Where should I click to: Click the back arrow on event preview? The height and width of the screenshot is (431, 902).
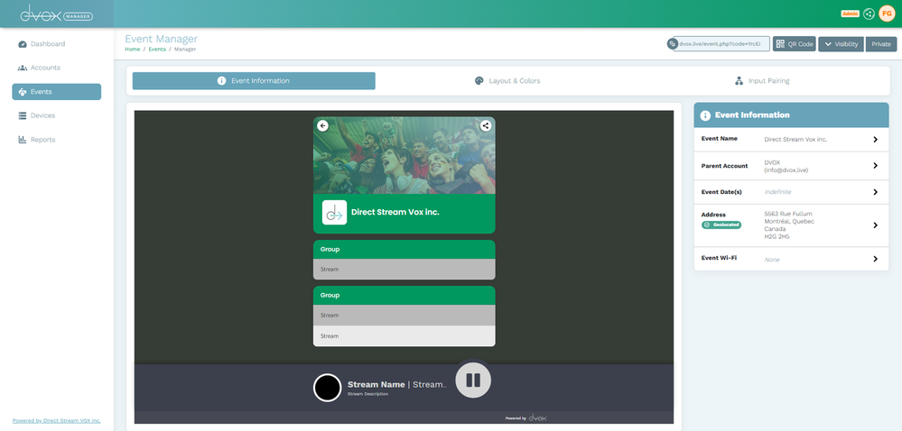point(322,126)
